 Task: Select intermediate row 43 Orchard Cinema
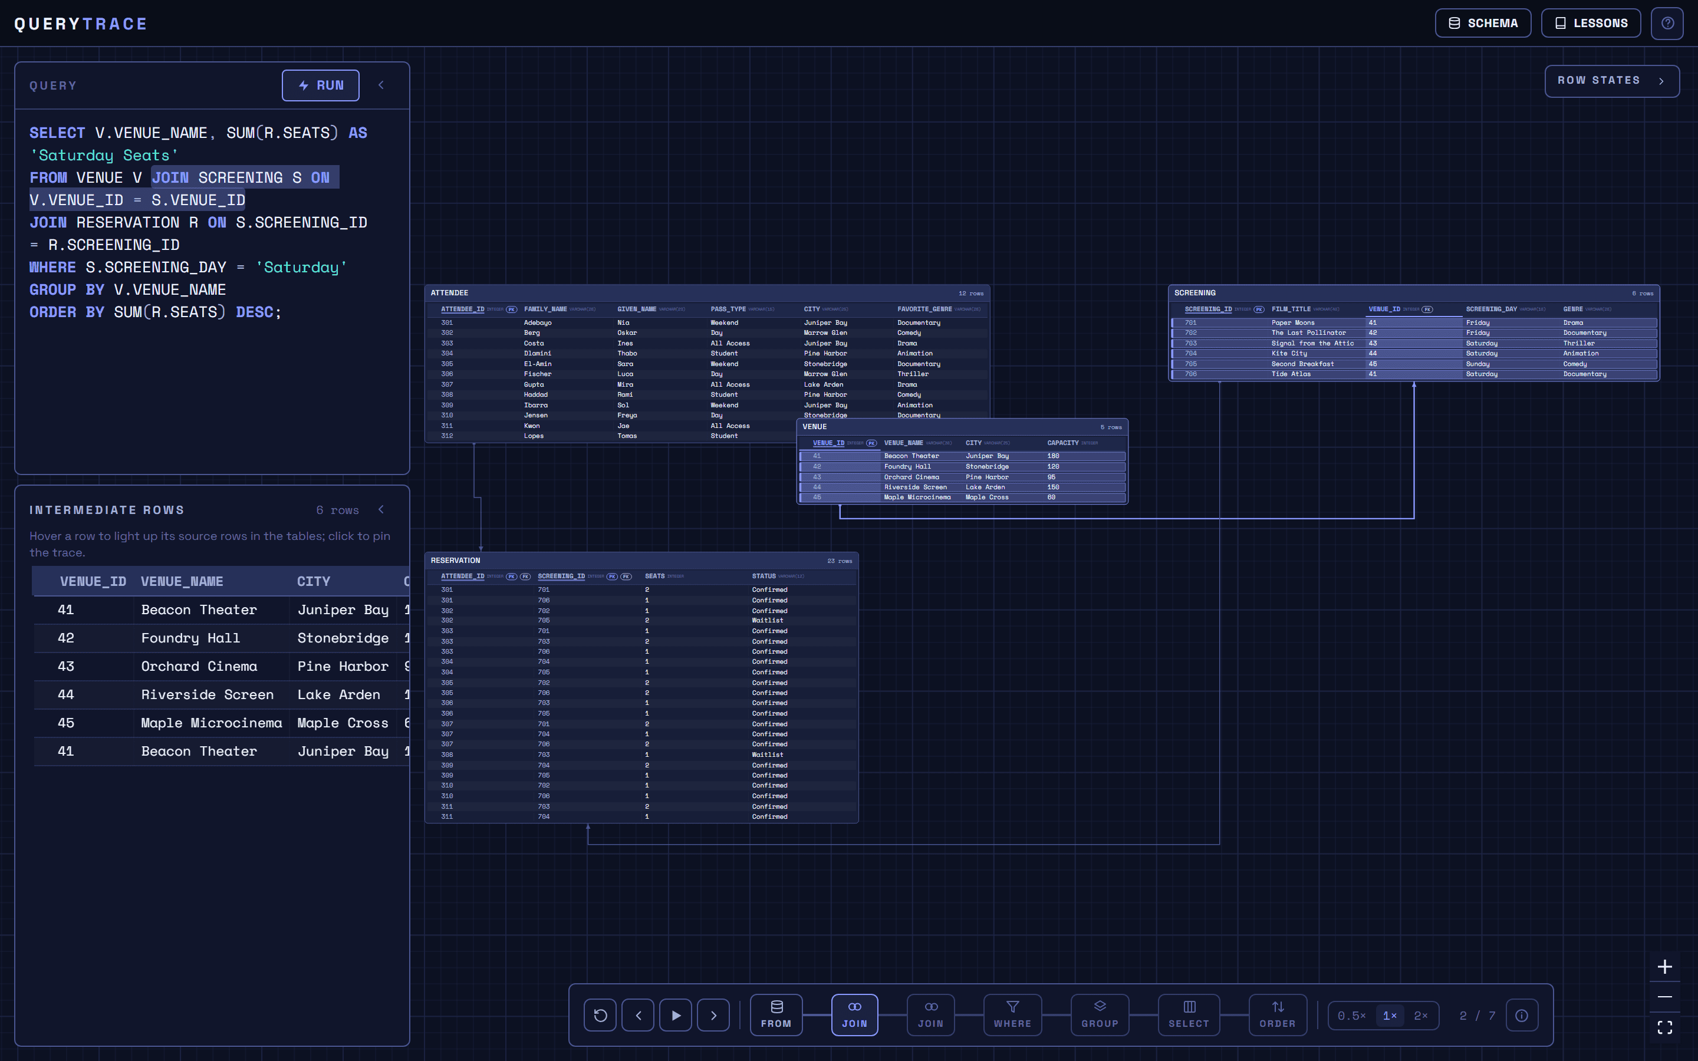[222, 666]
